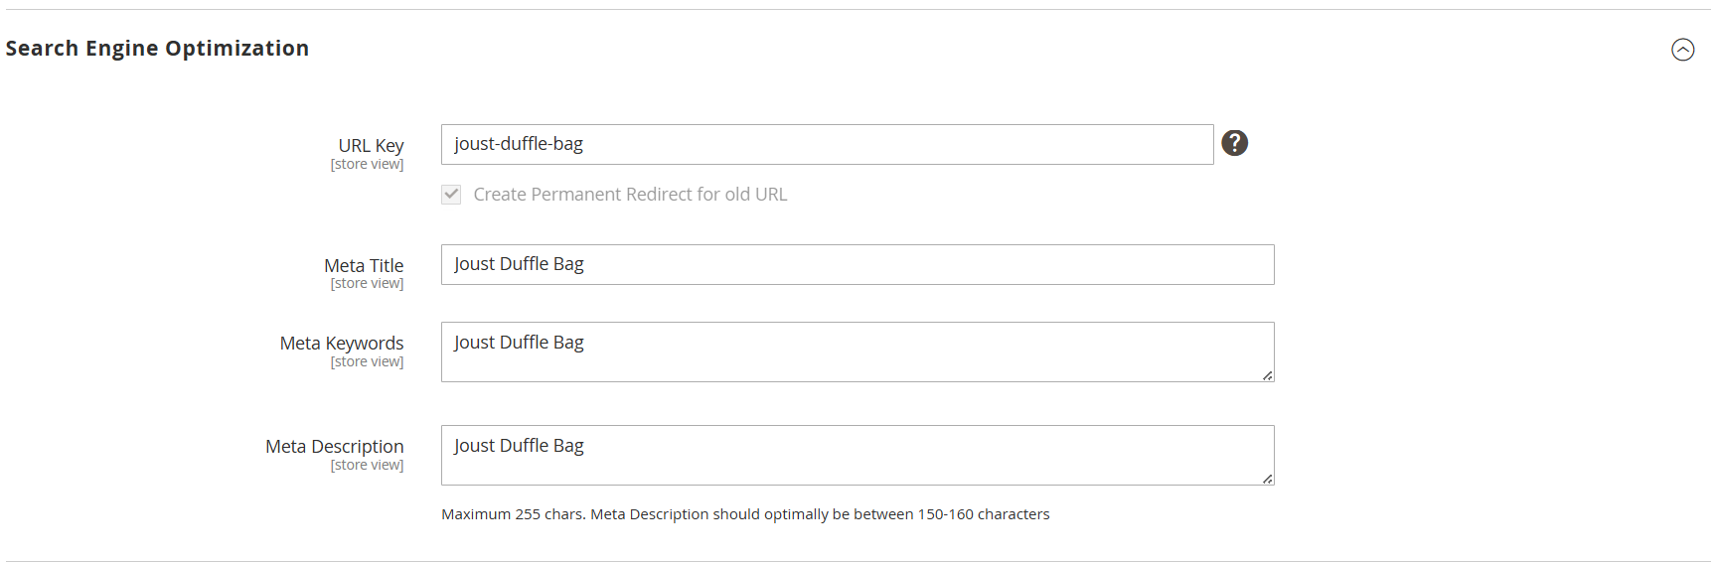Click the Meta Keywords label
Viewport: 1716px width, 562px height.
coord(341,343)
